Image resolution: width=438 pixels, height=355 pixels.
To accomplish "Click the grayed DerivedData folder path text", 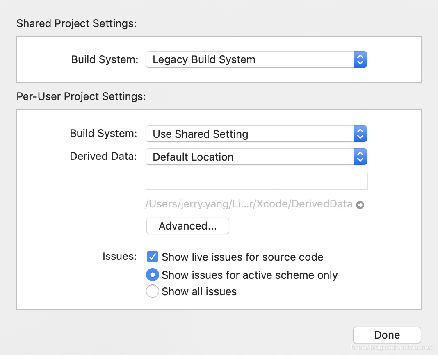I will coord(249,204).
